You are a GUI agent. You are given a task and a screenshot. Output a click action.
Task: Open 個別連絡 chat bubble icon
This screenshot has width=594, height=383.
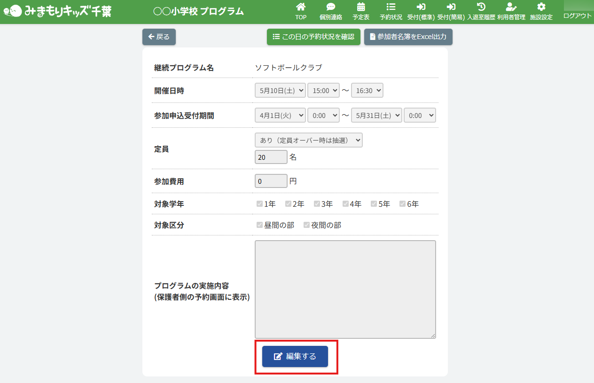click(331, 7)
